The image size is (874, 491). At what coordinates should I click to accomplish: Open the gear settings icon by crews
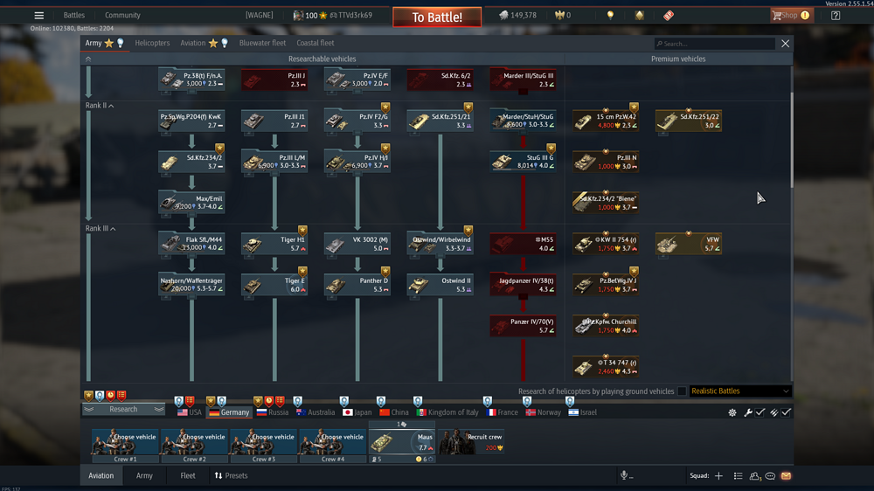(732, 412)
